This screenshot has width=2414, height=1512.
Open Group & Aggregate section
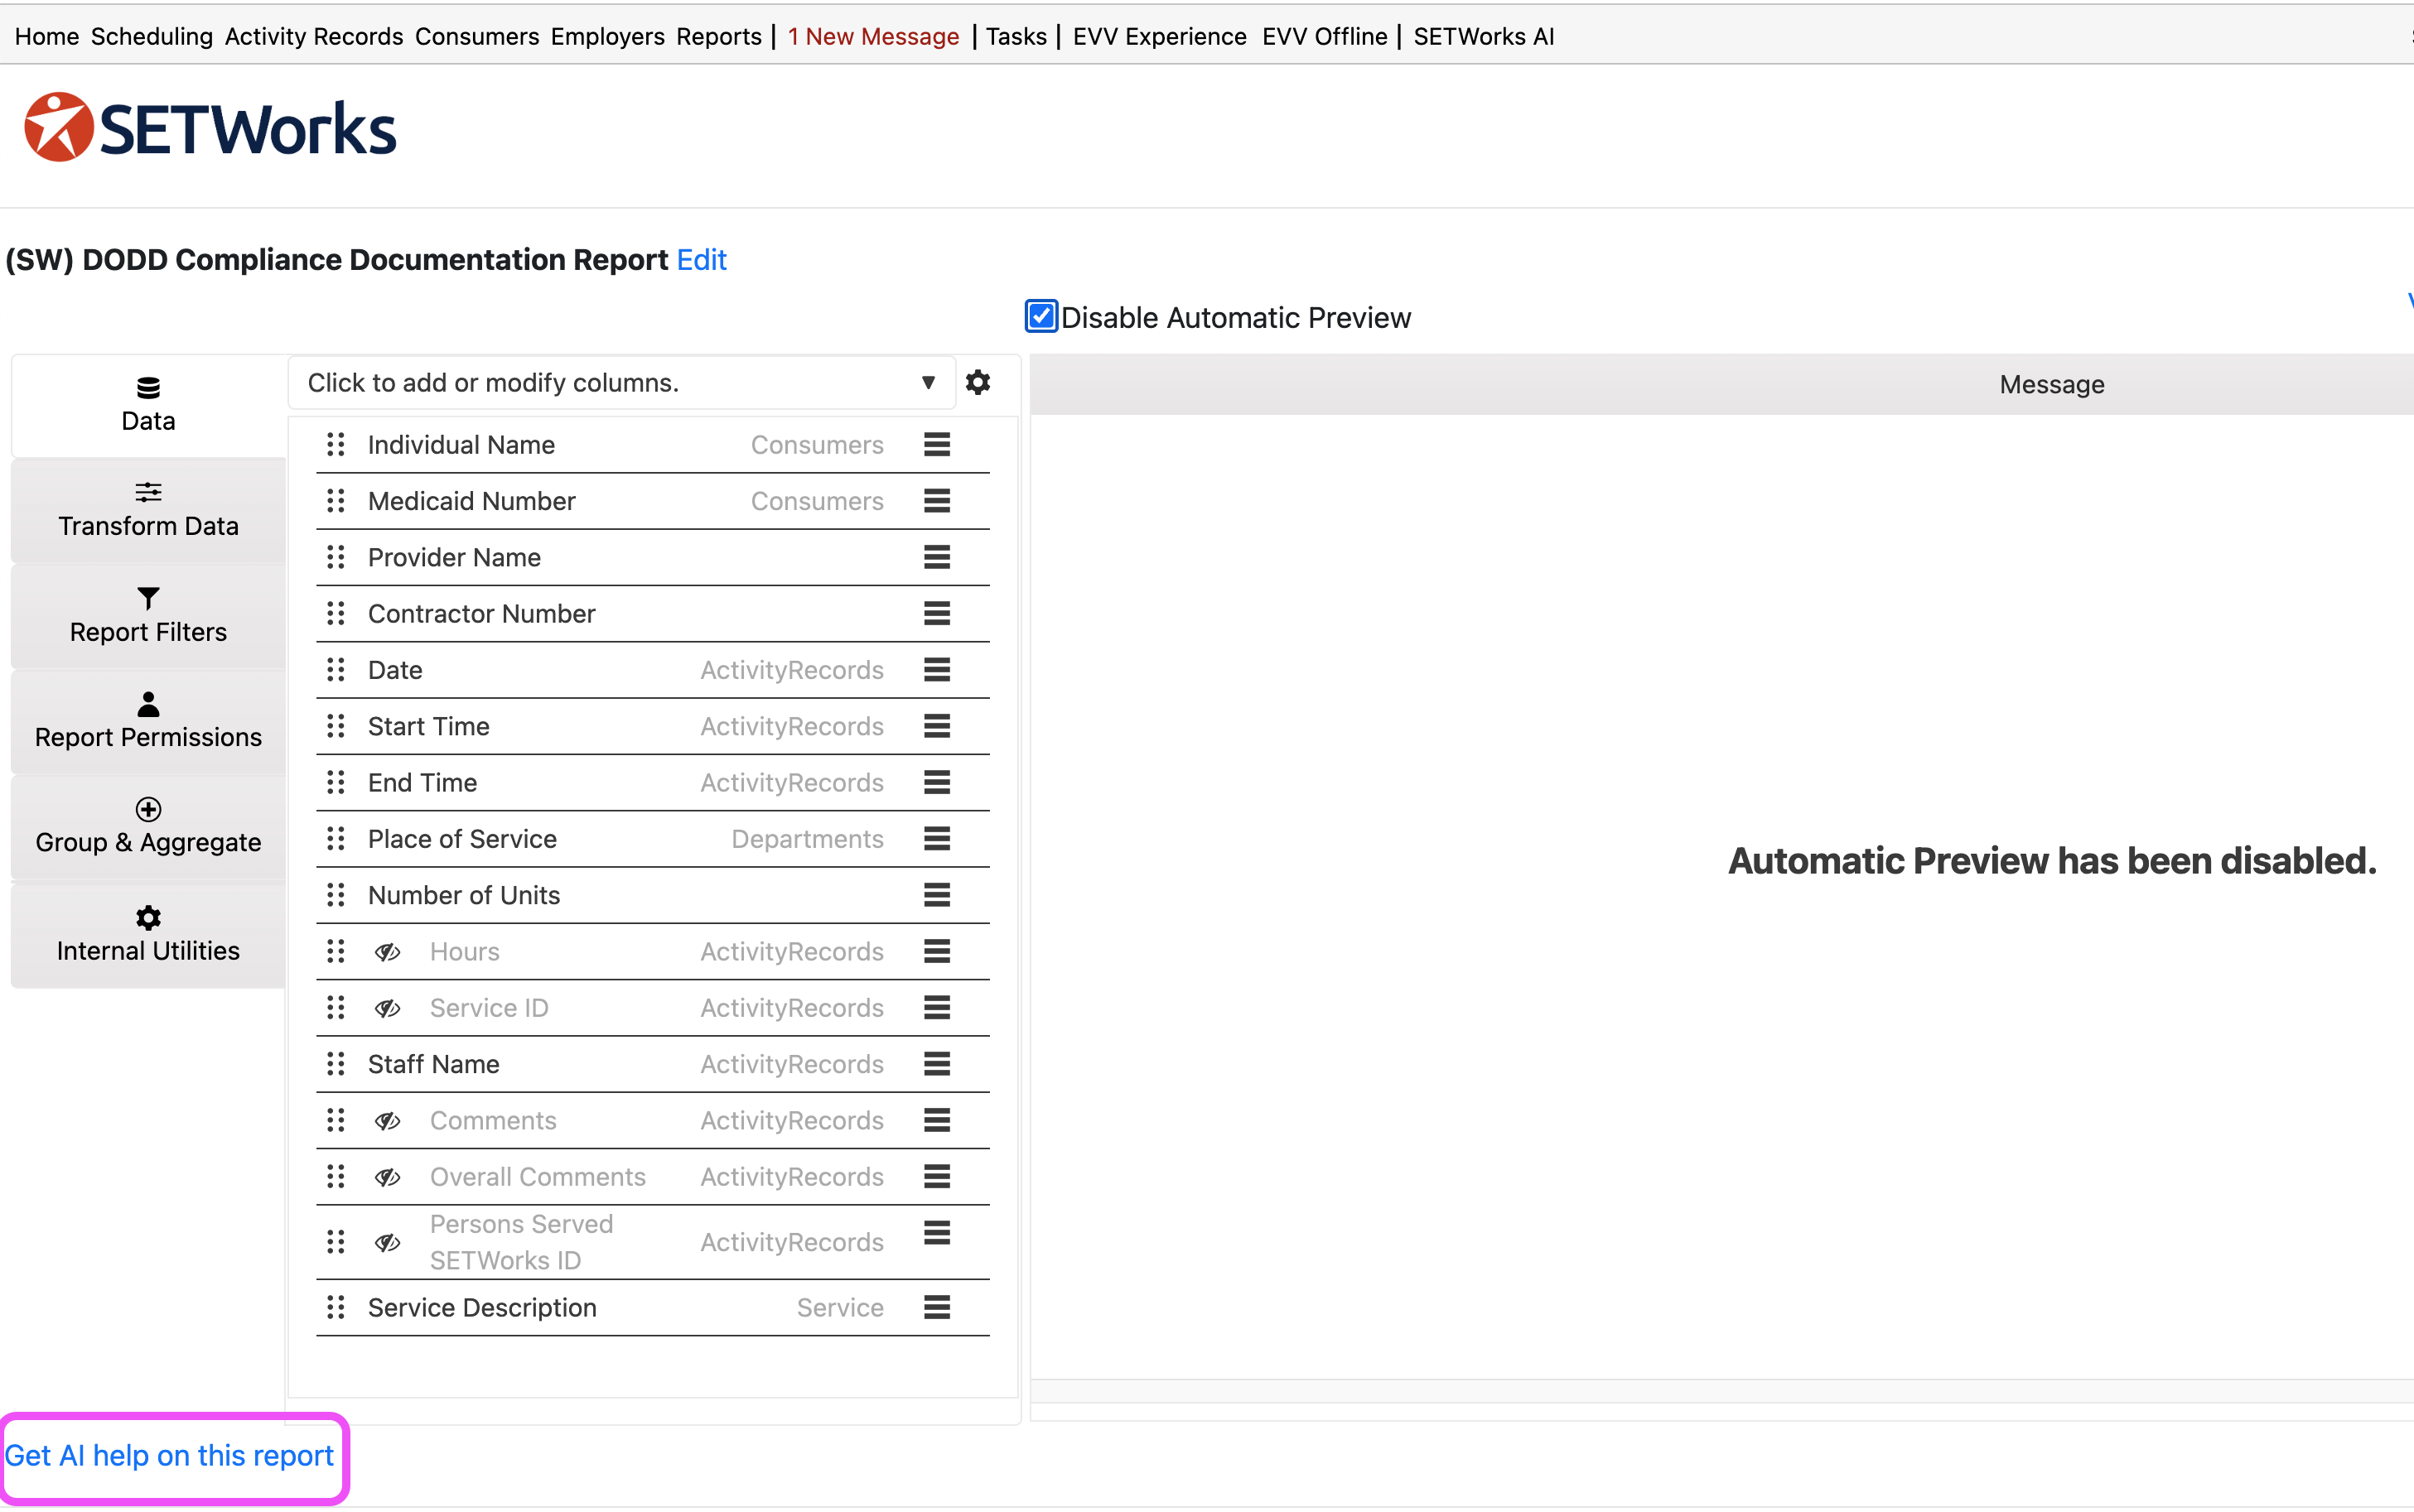coord(148,826)
